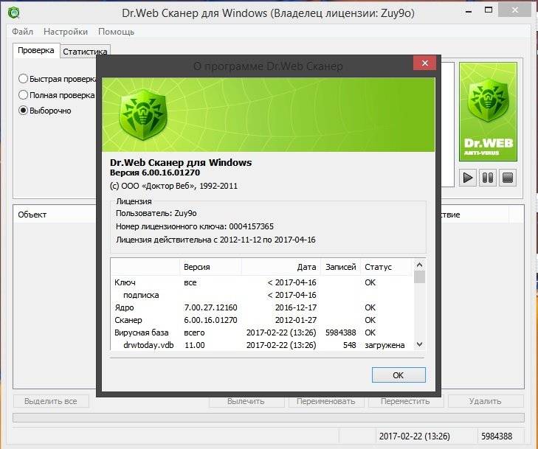Image resolution: width=538 pixels, height=449 pixels.
Task: Click the Переместить button
Action: coord(406,401)
